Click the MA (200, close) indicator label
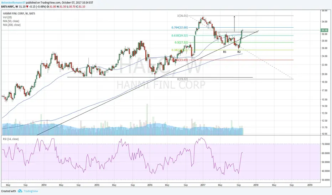This screenshot has width=332, height=195. 12,25
